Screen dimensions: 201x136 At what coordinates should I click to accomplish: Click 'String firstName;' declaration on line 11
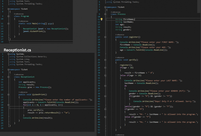(x=125, y=19)
